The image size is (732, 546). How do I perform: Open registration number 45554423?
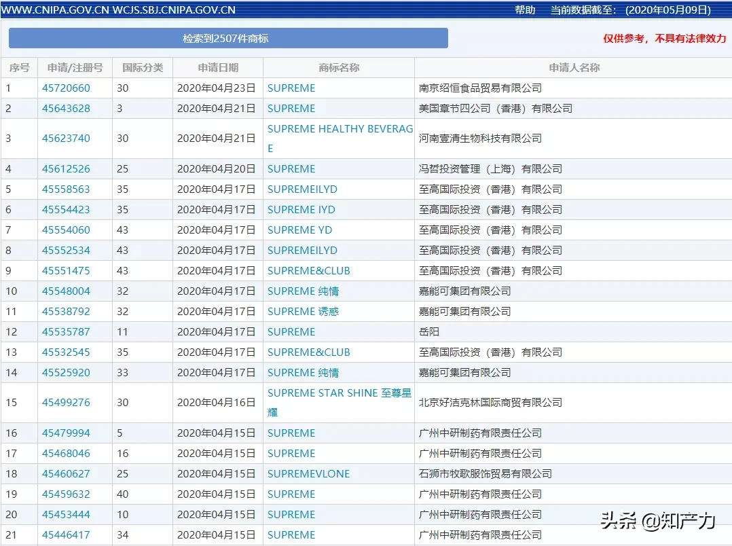tap(66, 210)
